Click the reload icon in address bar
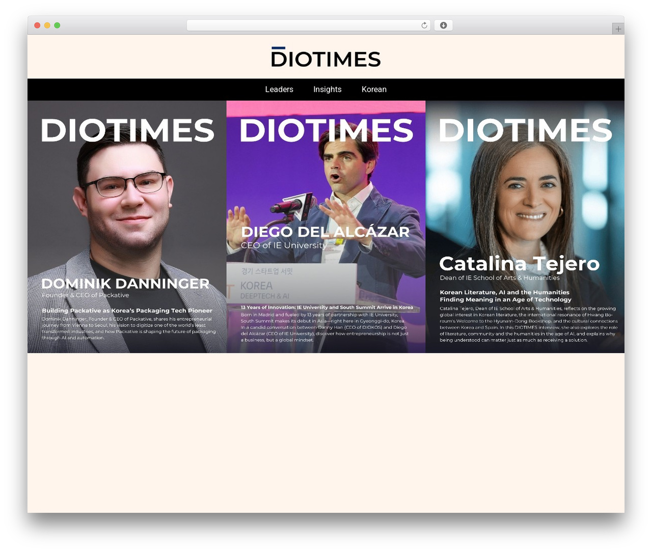Image resolution: width=652 pixels, height=552 pixels. 424,25
